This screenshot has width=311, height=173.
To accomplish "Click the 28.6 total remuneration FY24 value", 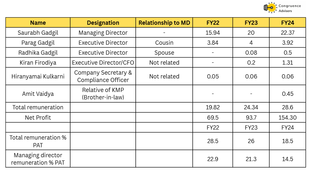I will click(288, 107).
